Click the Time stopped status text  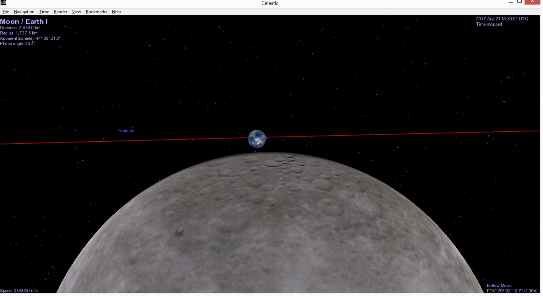click(489, 24)
